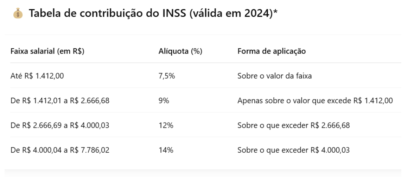Click 'De R$ 1.412,01 a R$ 2.666,68' cell
The image size is (414, 179).
coord(60,101)
